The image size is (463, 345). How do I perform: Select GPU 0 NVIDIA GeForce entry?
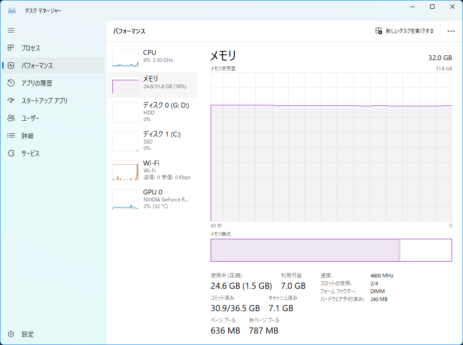[154, 199]
